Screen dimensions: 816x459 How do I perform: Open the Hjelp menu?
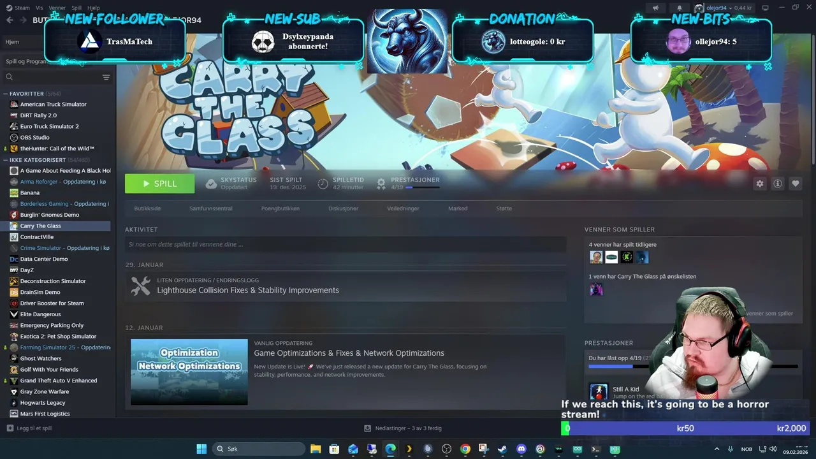pos(94,8)
